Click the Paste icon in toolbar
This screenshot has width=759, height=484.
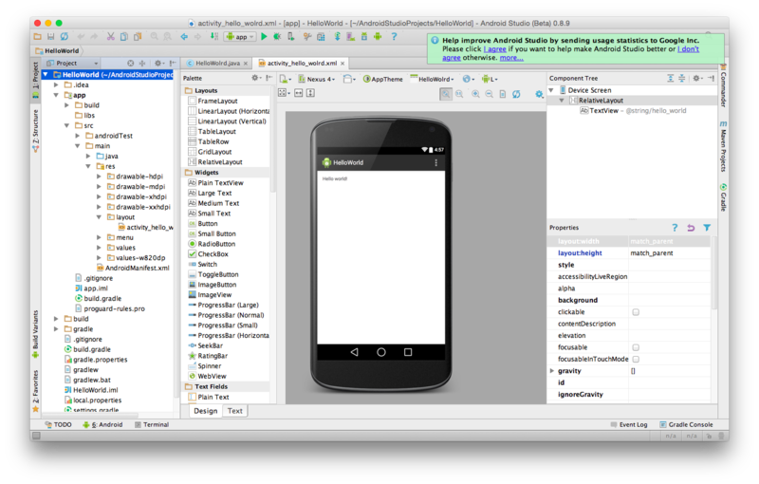point(138,36)
